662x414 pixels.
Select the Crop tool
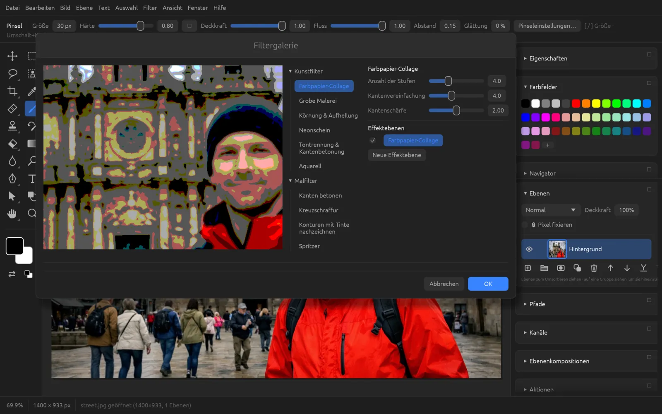point(12,91)
